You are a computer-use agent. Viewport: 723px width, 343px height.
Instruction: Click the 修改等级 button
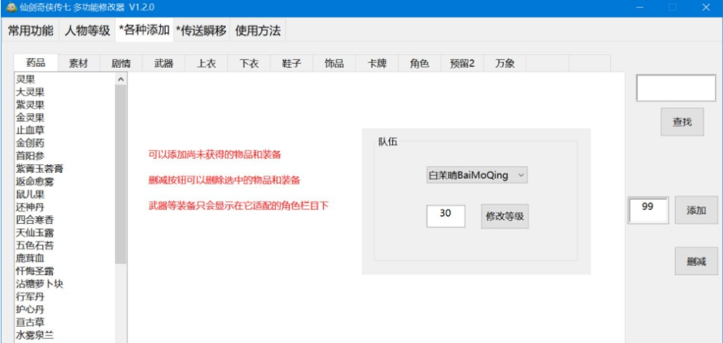[x=504, y=217]
